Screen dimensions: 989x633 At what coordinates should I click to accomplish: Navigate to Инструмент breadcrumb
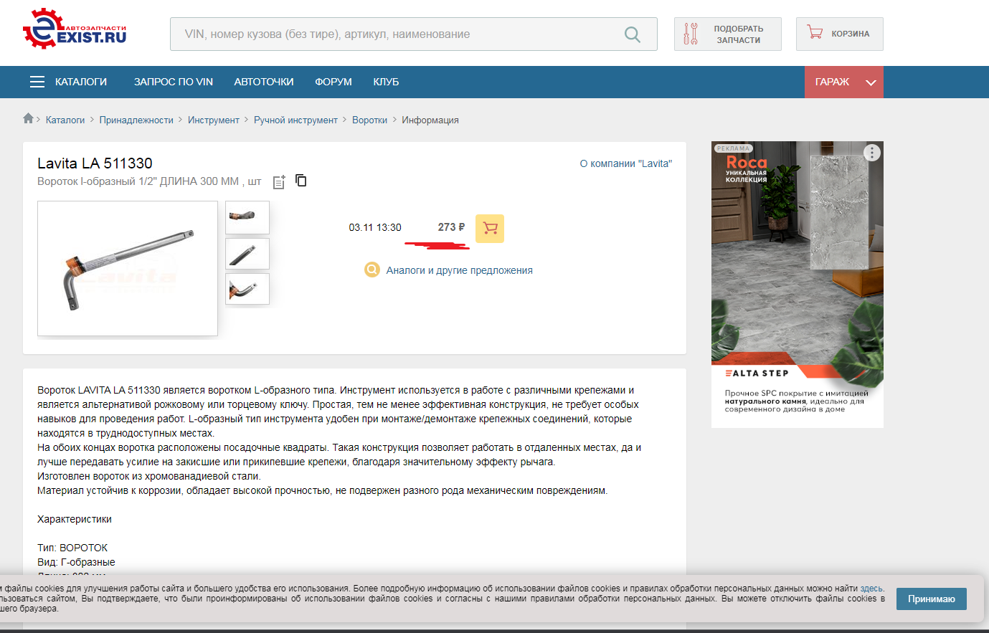pyautogui.click(x=214, y=120)
